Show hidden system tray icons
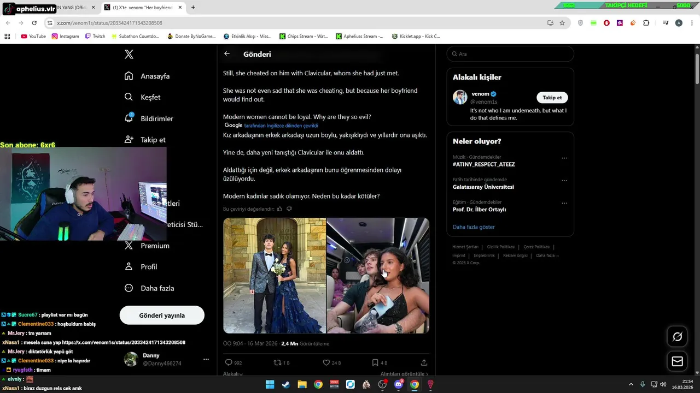 [x=631, y=384]
